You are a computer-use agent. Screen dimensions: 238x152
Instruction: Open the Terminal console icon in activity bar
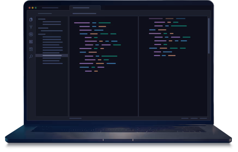pos(31,49)
